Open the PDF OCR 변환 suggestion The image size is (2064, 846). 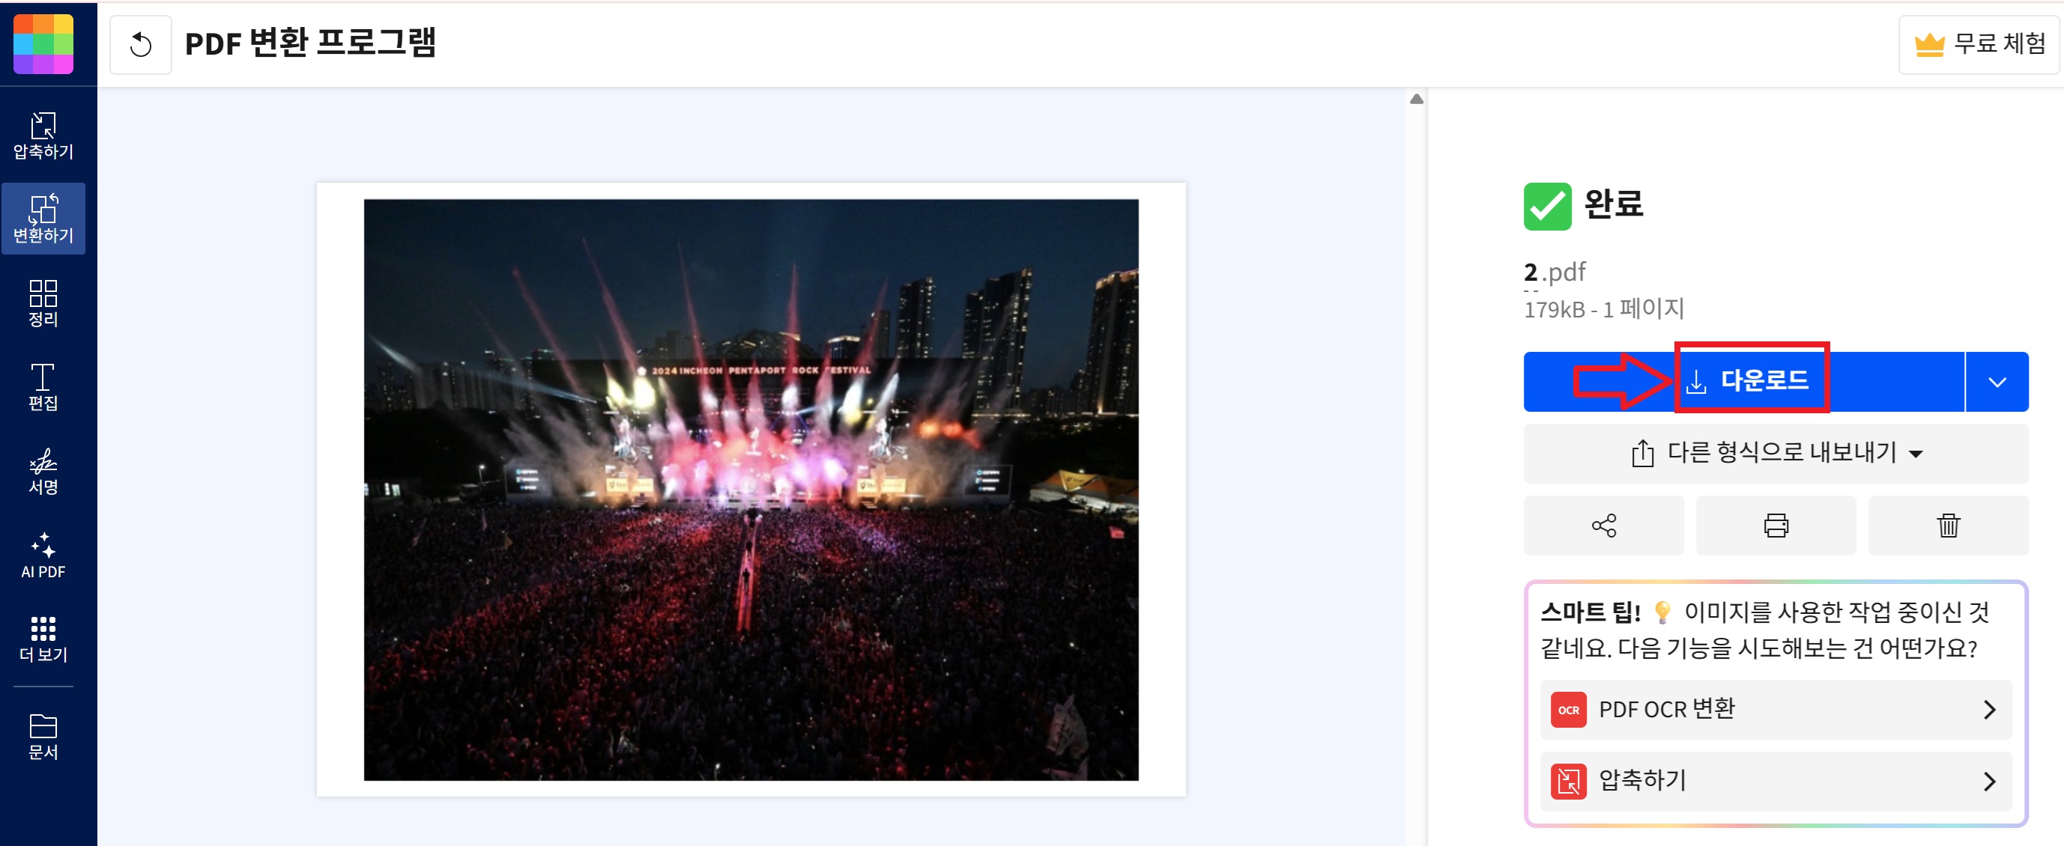click(1776, 709)
